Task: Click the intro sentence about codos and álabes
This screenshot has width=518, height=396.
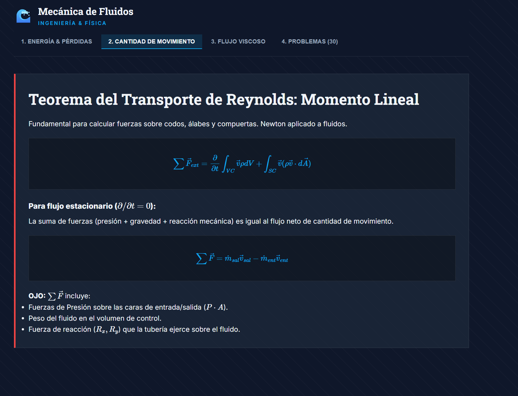Action: [188, 124]
